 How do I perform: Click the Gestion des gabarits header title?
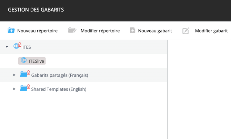pyautogui.click(x=36, y=10)
